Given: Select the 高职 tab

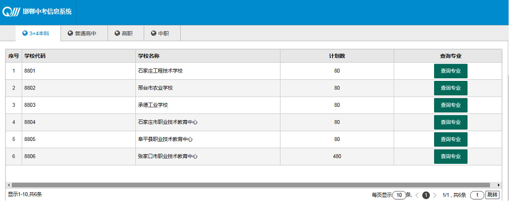Looking at the screenshot, I should tap(126, 34).
